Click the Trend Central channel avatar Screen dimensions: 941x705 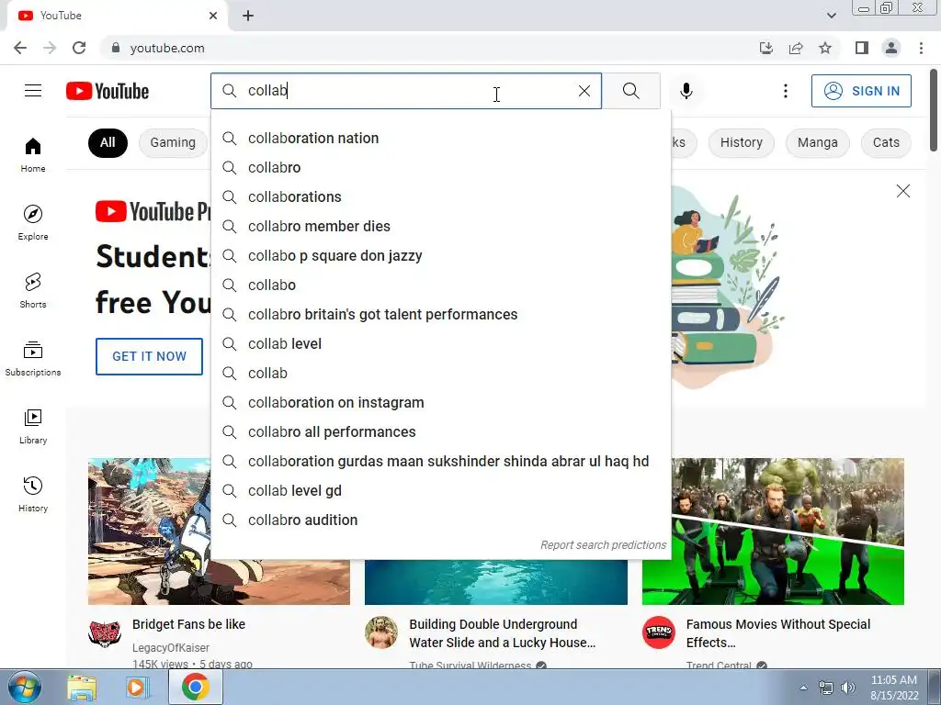tap(658, 632)
